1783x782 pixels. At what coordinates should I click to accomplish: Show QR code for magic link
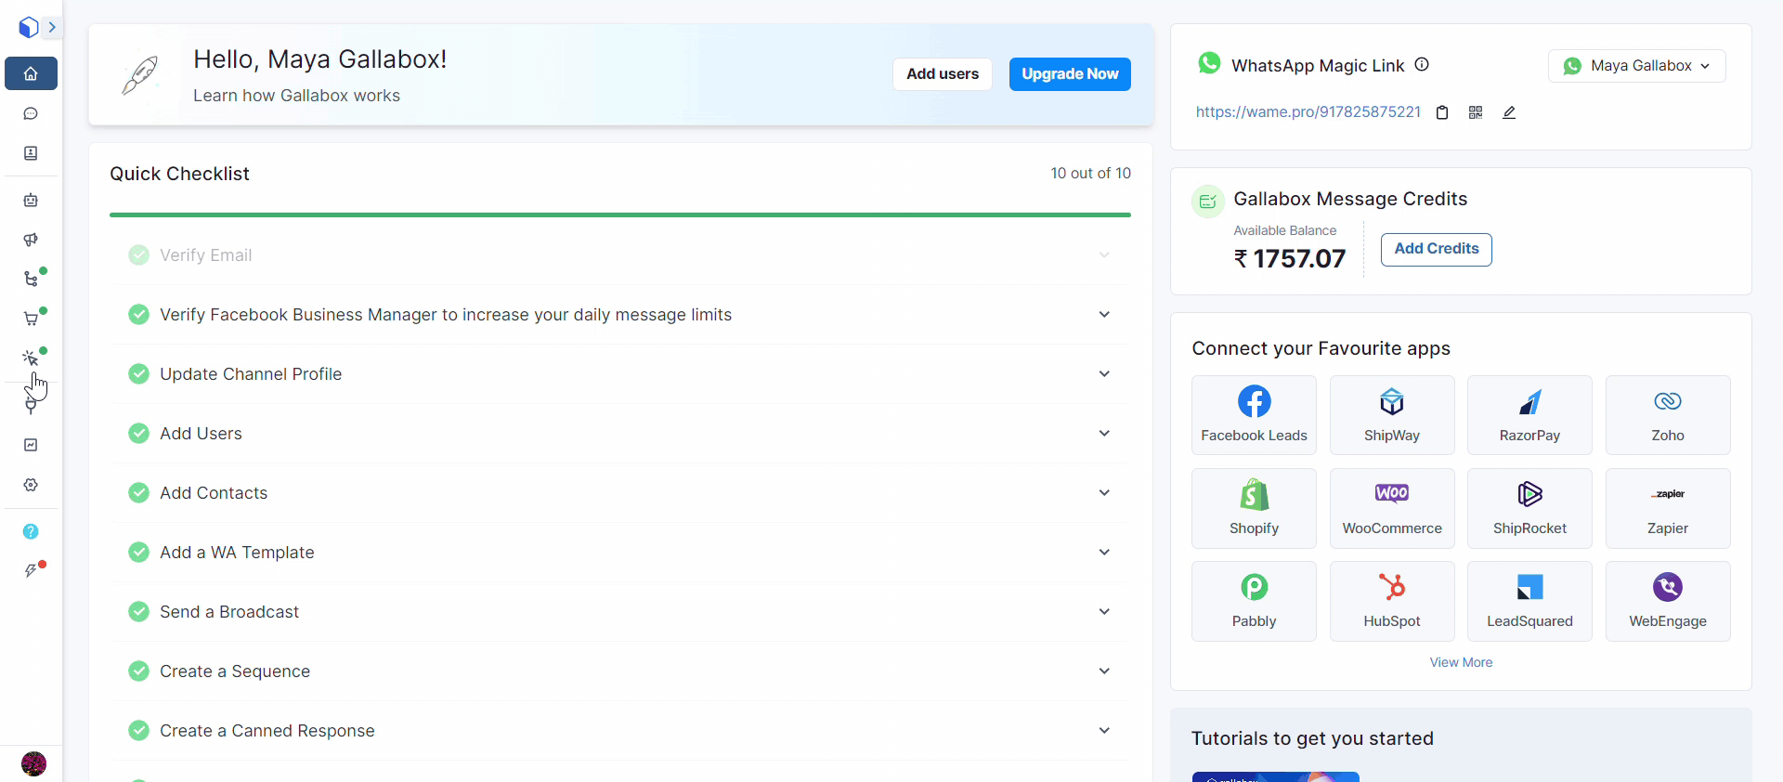click(x=1476, y=112)
